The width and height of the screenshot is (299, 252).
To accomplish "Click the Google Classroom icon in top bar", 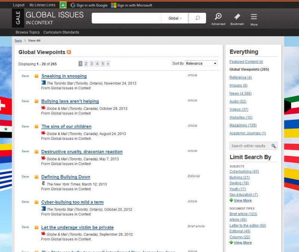I will pos(63,5).
